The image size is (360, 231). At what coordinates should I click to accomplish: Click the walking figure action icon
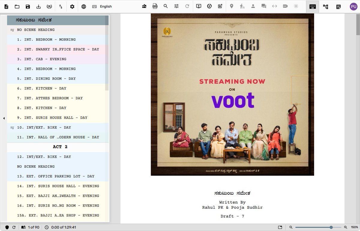(x=242, y=6)
